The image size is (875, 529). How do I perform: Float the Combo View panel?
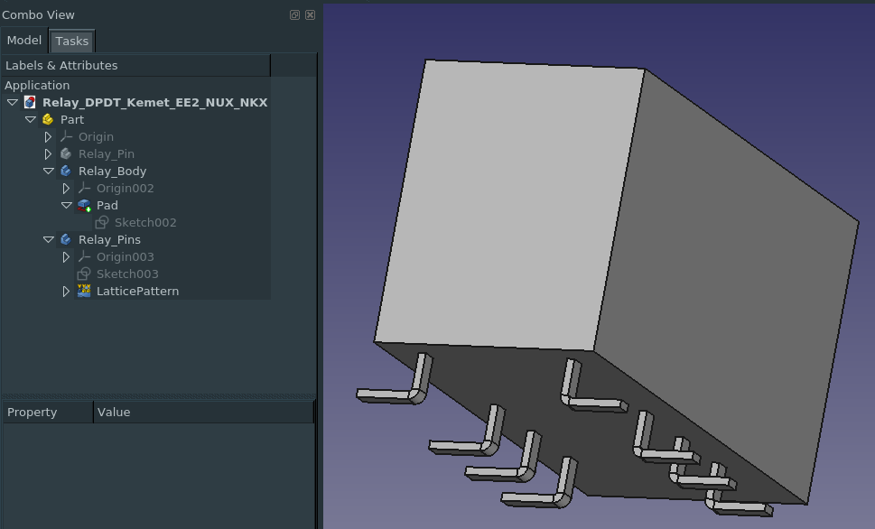[x=294, y=15]
